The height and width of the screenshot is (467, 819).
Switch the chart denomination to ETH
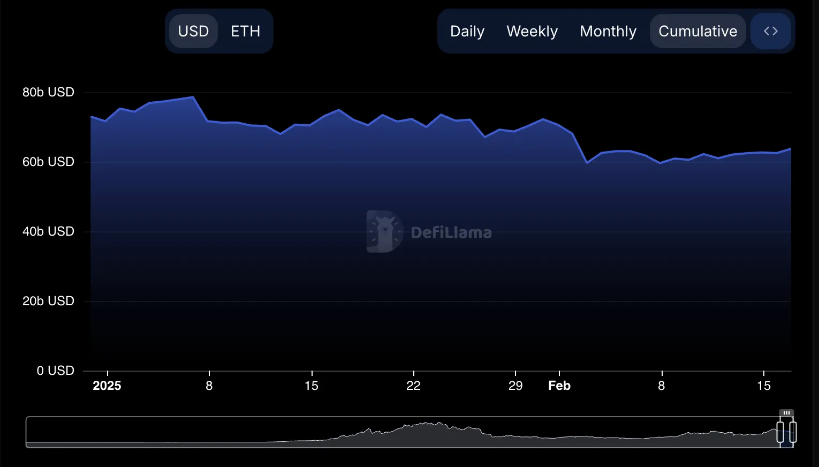point(245,32)
